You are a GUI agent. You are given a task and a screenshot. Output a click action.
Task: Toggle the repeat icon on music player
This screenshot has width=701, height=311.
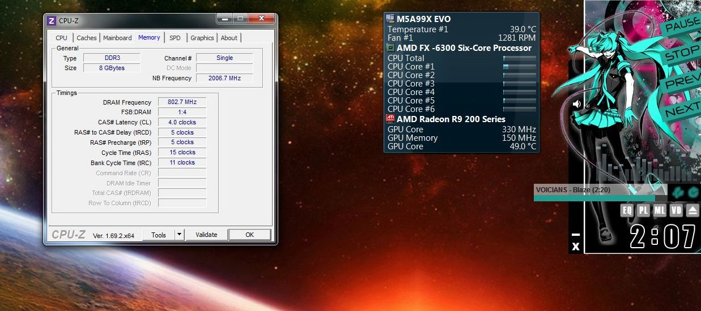click(x=692, y=193)
